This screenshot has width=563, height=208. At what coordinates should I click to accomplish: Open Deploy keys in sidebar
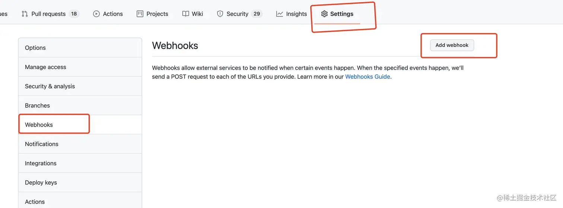tap(41, 182)
